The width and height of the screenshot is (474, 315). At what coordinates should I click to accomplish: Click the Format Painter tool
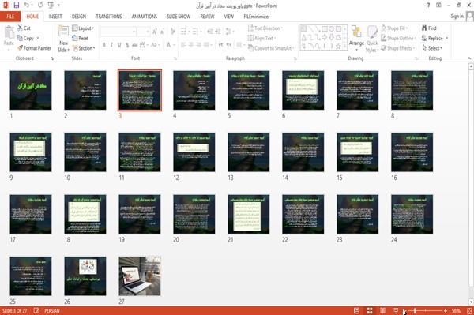(x=34, y=48)
